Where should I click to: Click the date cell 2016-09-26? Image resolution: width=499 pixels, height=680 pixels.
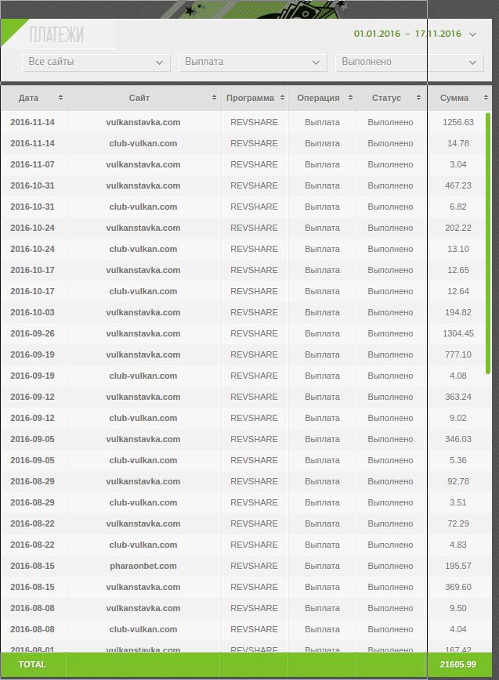pyautogui.click(x=33, y=334)
